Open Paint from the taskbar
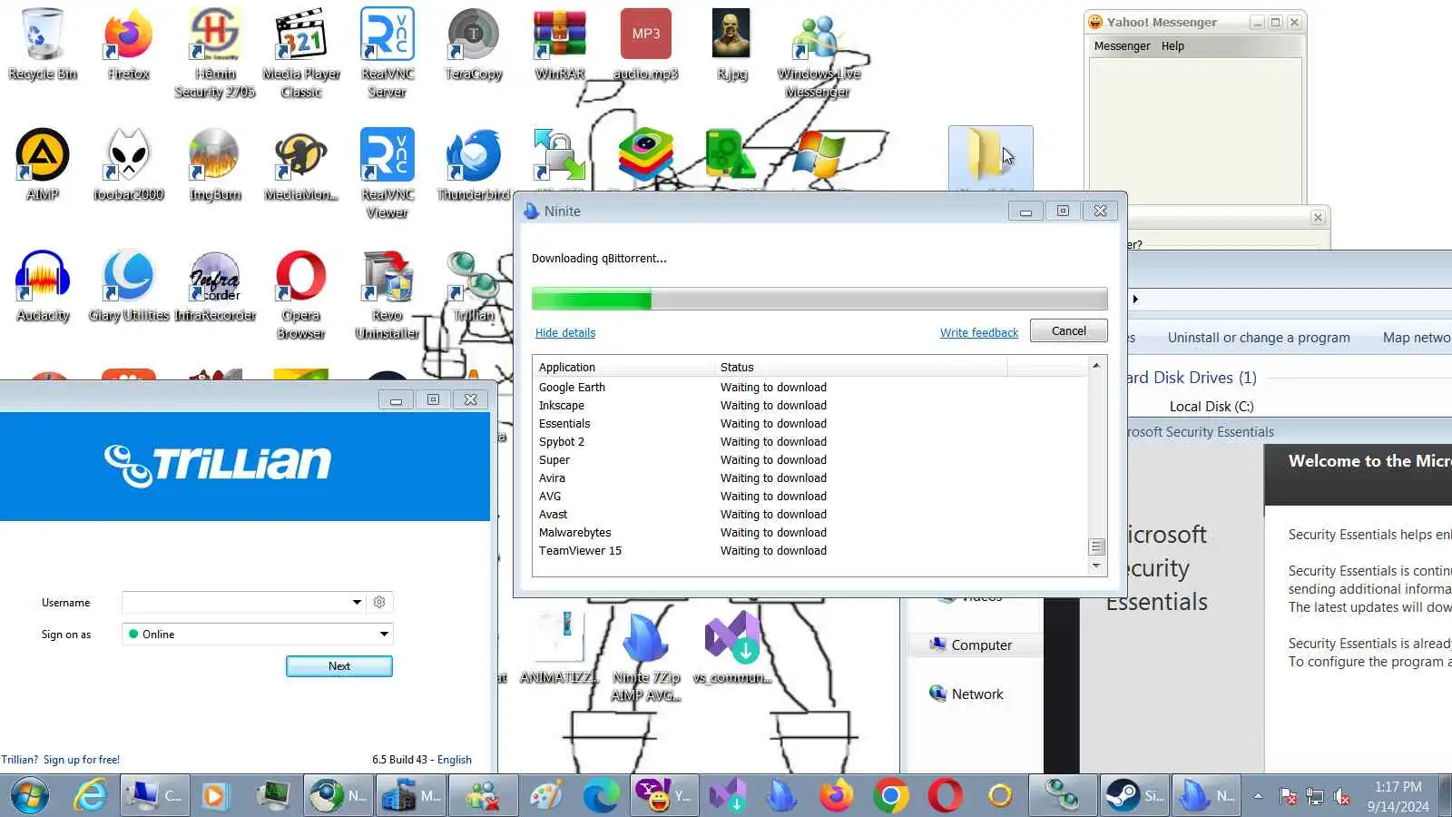The image size is (1452, 817). tap(545, 796)
